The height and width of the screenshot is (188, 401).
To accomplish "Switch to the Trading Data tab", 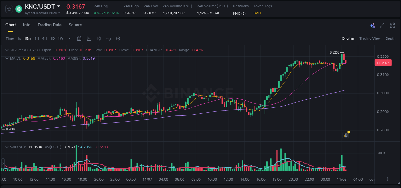I will (49, 25).
